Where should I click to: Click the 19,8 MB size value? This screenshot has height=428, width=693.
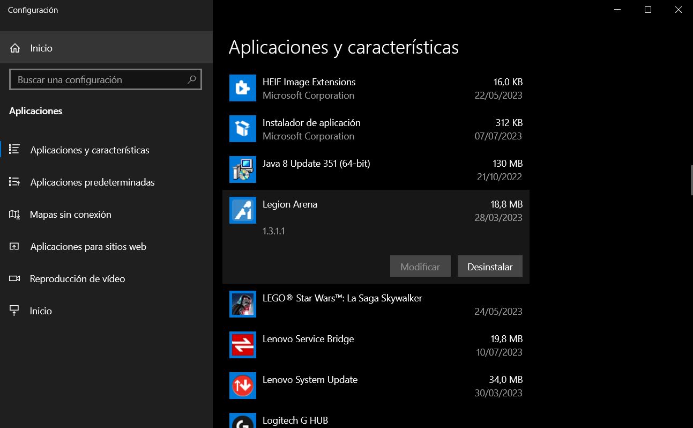tap(506, 339)
